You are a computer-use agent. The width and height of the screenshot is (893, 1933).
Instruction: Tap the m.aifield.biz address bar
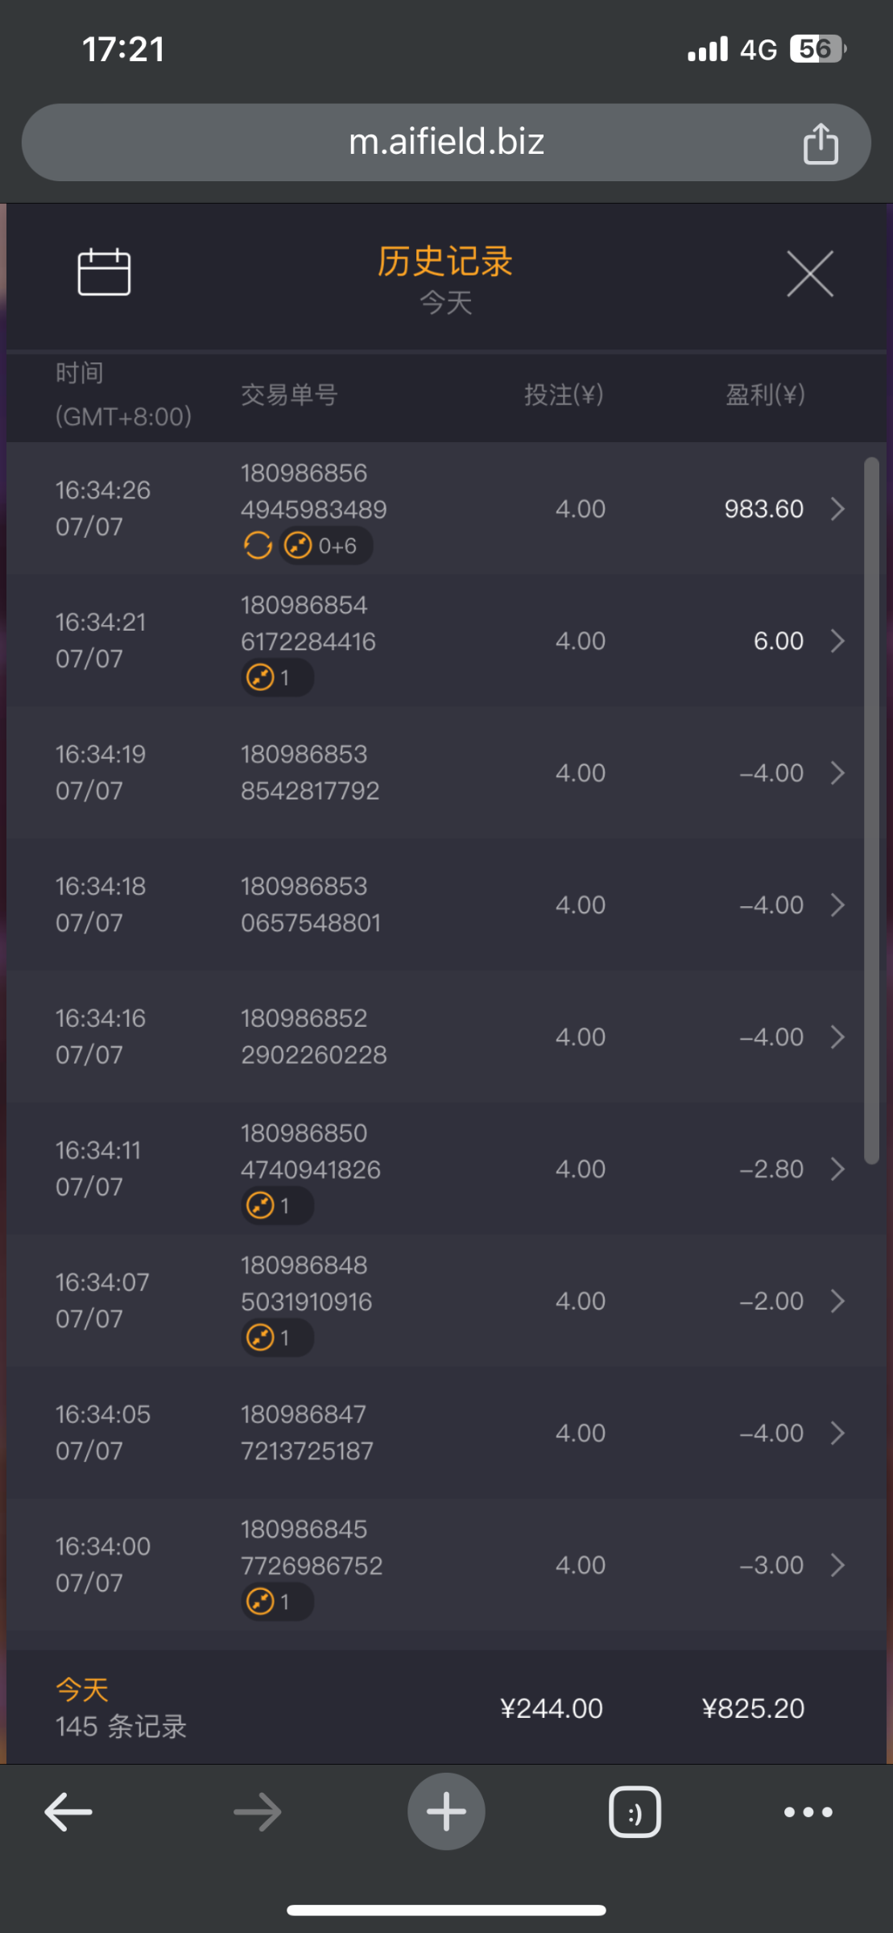(x=446, y=143)
